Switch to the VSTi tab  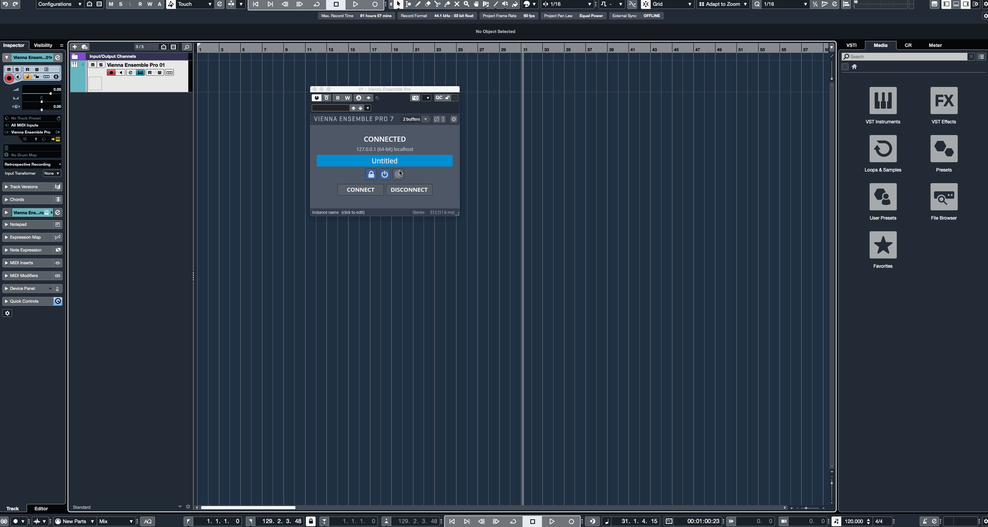coord(851,45)
